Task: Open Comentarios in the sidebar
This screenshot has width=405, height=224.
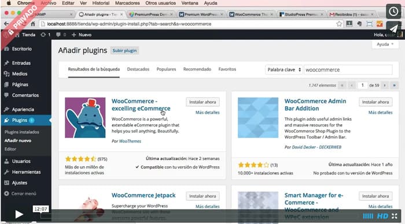Action: (25, 95)
